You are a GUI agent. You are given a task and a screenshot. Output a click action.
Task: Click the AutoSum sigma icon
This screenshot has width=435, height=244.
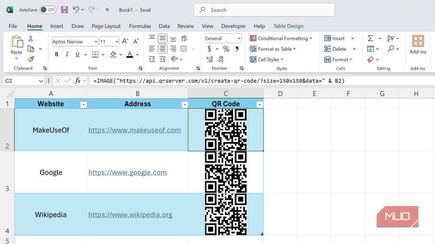click(x=370, y=38)
